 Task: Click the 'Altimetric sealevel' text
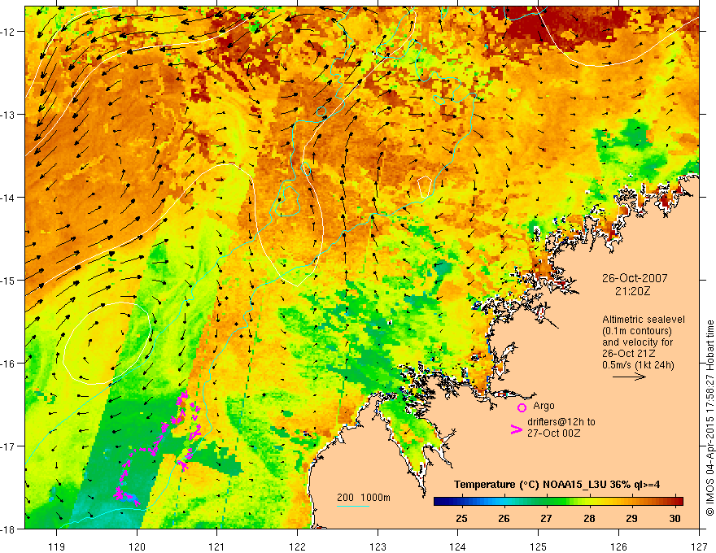644,320
